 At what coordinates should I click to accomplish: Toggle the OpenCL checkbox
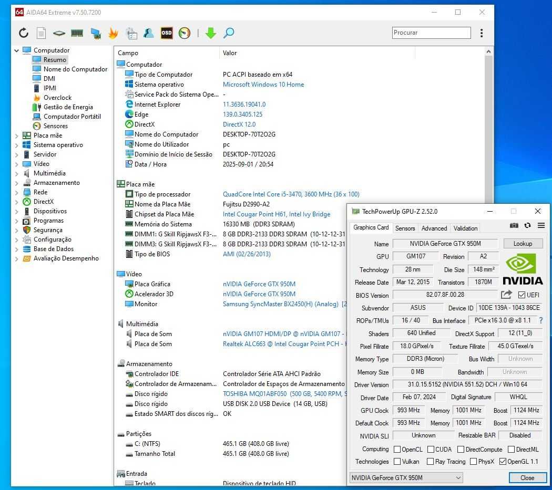point(397,449)
